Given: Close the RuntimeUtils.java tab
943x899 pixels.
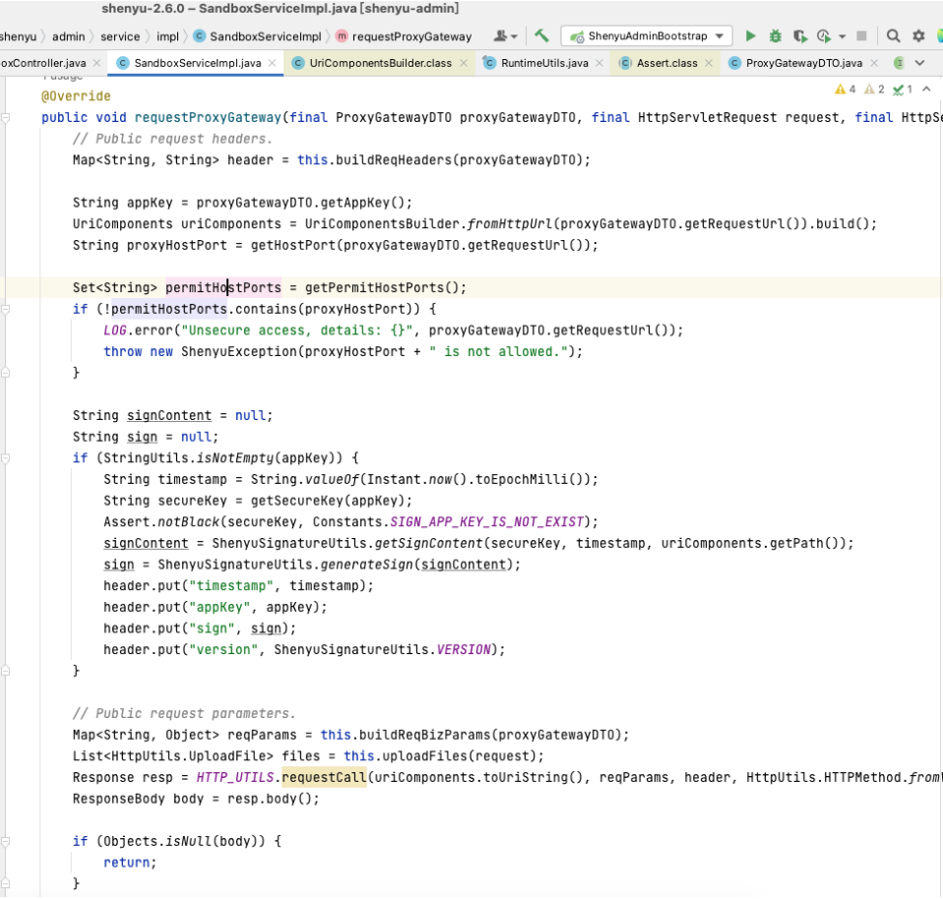Looking at the screenshot, I should coord(599,63).
